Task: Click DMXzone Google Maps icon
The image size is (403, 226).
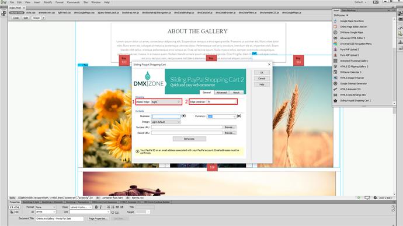Action: (335, 32)
